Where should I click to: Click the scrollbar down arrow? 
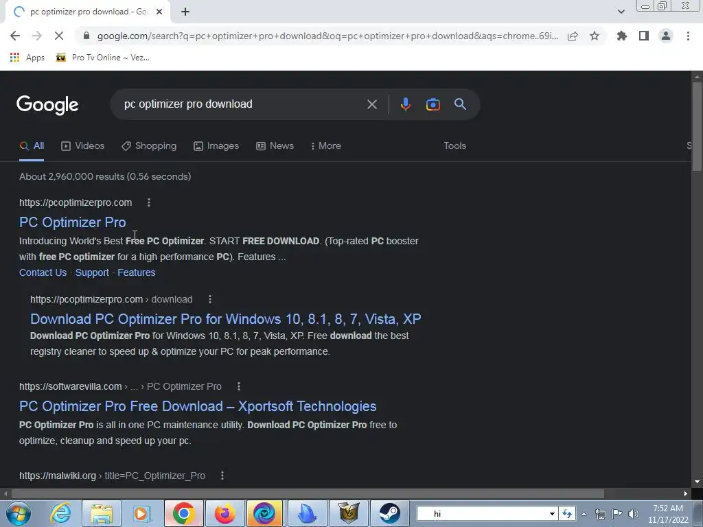[x=697, y=482]
